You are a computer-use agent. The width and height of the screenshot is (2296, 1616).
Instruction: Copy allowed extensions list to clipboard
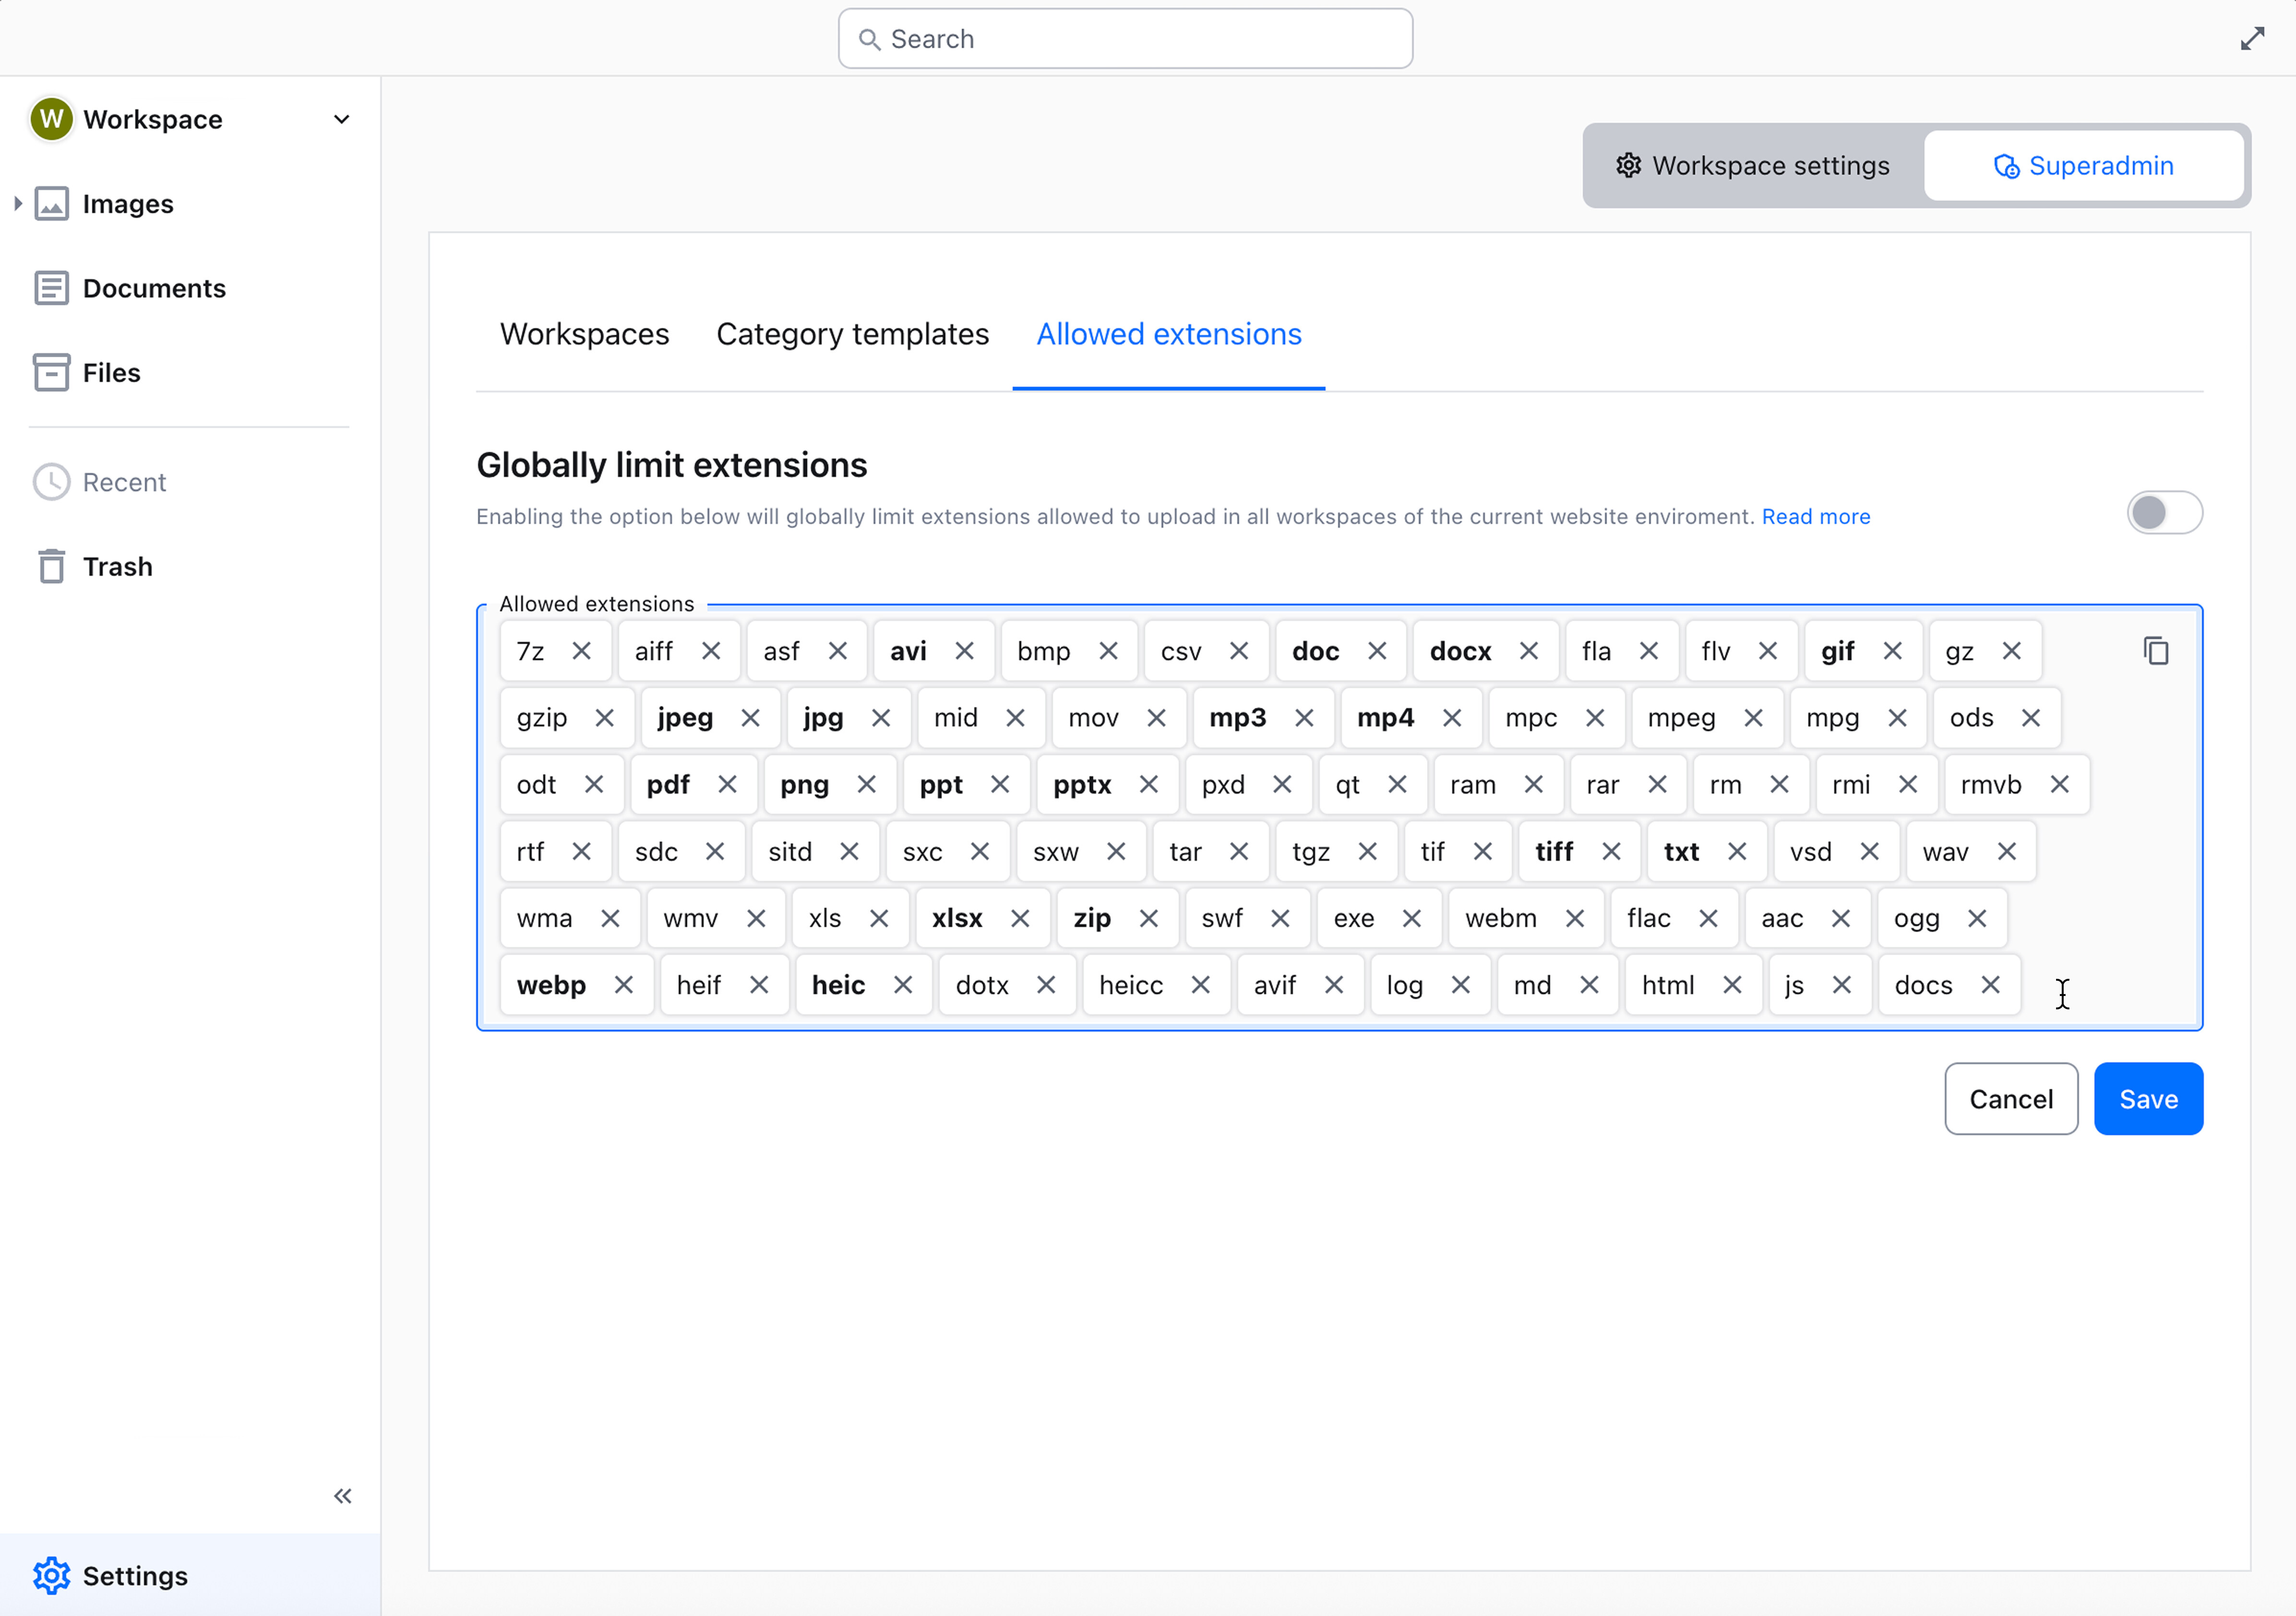(2156, 651)
